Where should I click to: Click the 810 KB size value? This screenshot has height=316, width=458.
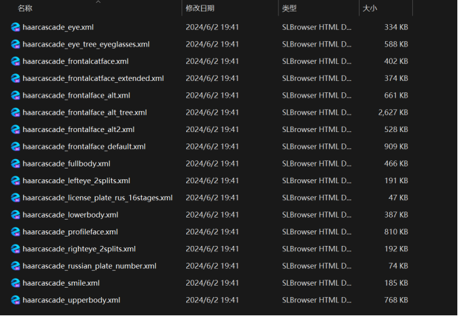(396, 232)
